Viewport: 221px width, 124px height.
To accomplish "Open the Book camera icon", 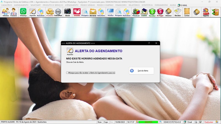I will tap(67, 12).
